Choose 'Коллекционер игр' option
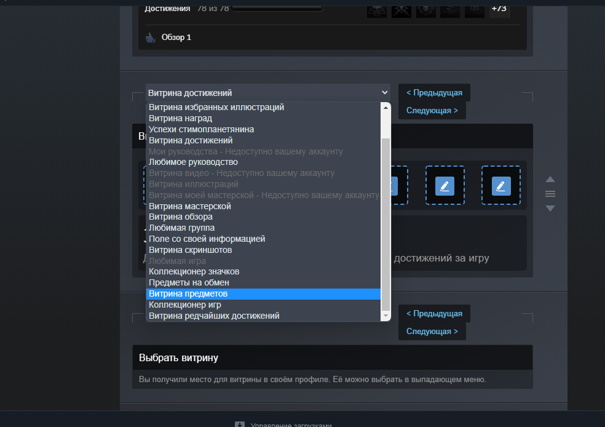This screenshot has width=605, height=427. [x=263, y=305]
